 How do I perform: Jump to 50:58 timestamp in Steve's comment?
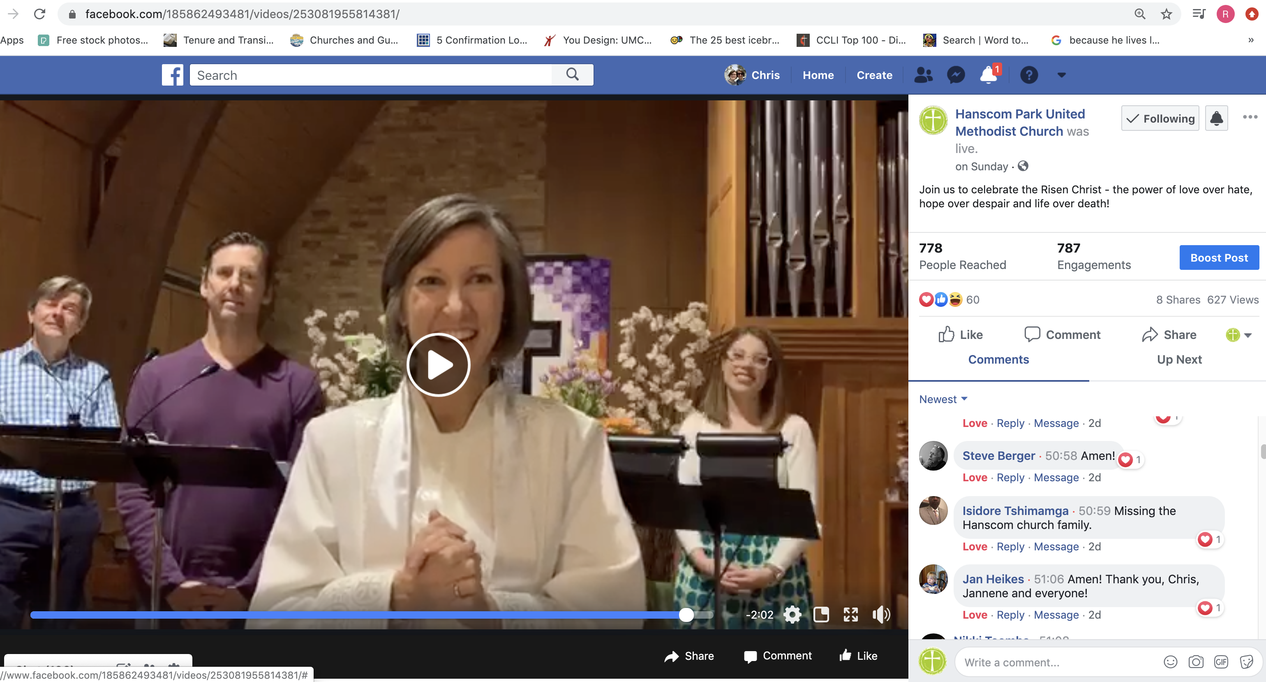(1061, 456)
